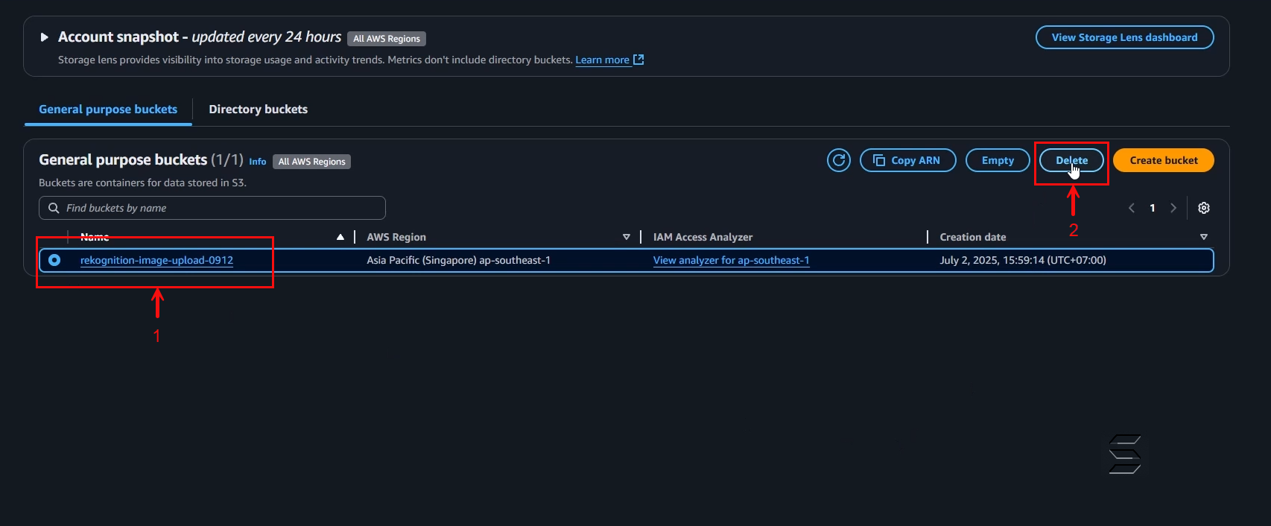The height and width of the screenshot is (526, 1271).
Task: Click the Empty bucket button
Action: point(998,160)
